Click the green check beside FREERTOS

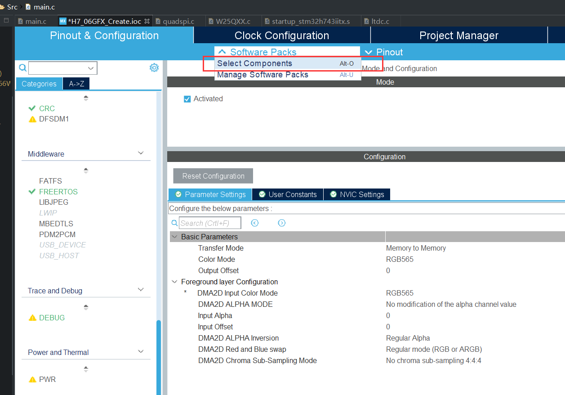(x=32, y=192)
